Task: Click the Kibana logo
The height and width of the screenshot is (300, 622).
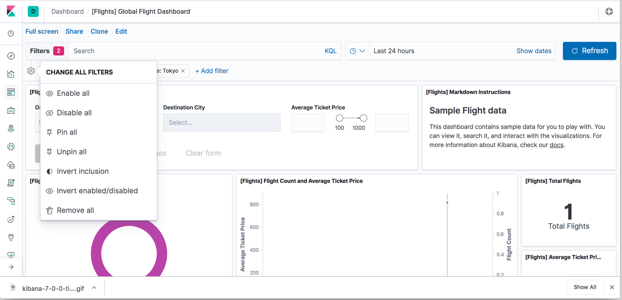Action: (x=11, y=11)
